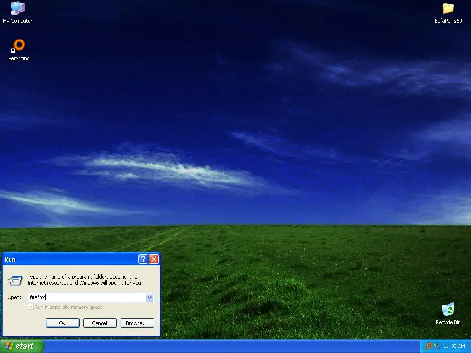Cancel the Run dialog
The image size is (471, 353).
click(100, 323)
